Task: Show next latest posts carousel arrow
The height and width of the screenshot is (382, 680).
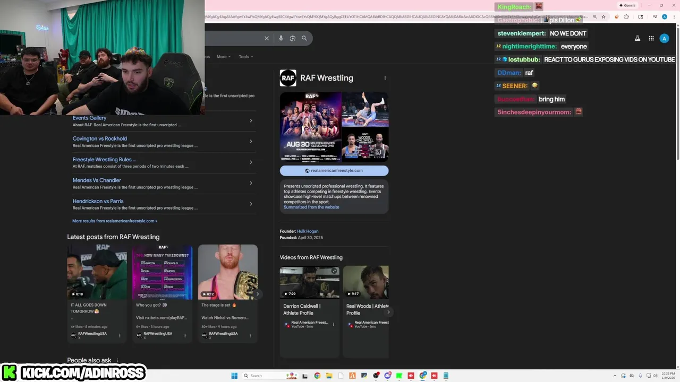Action: tap(258, 294)
